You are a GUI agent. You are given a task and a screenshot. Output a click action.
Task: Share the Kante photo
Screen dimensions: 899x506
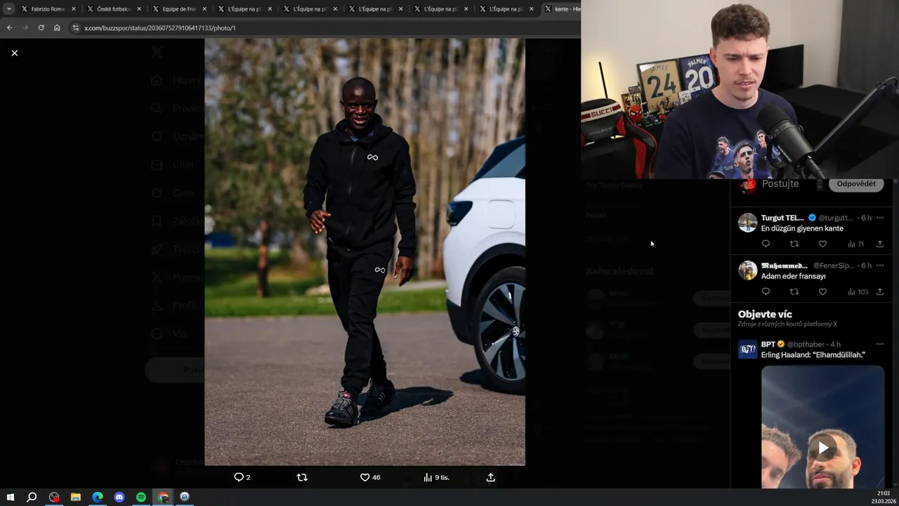click(x=491, y=477)
